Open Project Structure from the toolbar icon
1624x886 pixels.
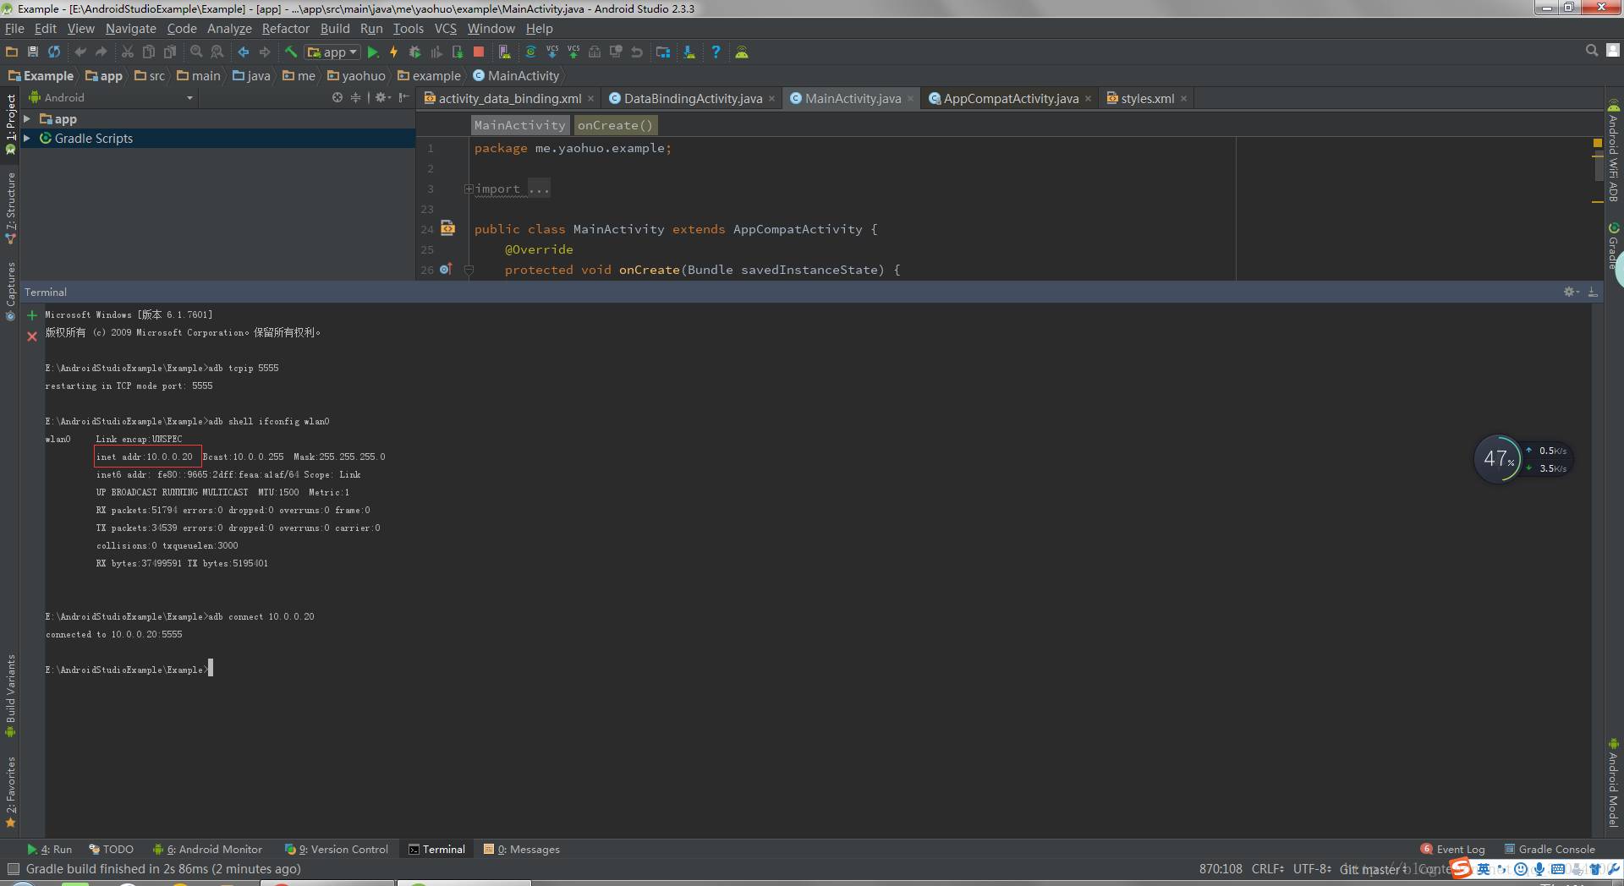pyautogui.click(x=663, y=52)
